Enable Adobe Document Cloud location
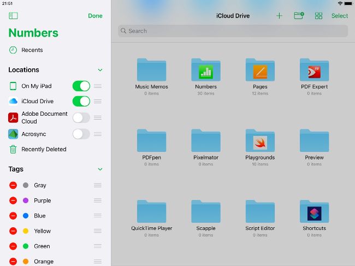The height and width of the screenshot is (266, 355). click(x=81, y=117)
